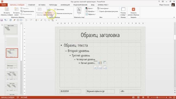Open the Цвета dropdown
Image resolution: width=176 pixels, height=99 pixels.
pyautogui.click(x=90, y=9)
